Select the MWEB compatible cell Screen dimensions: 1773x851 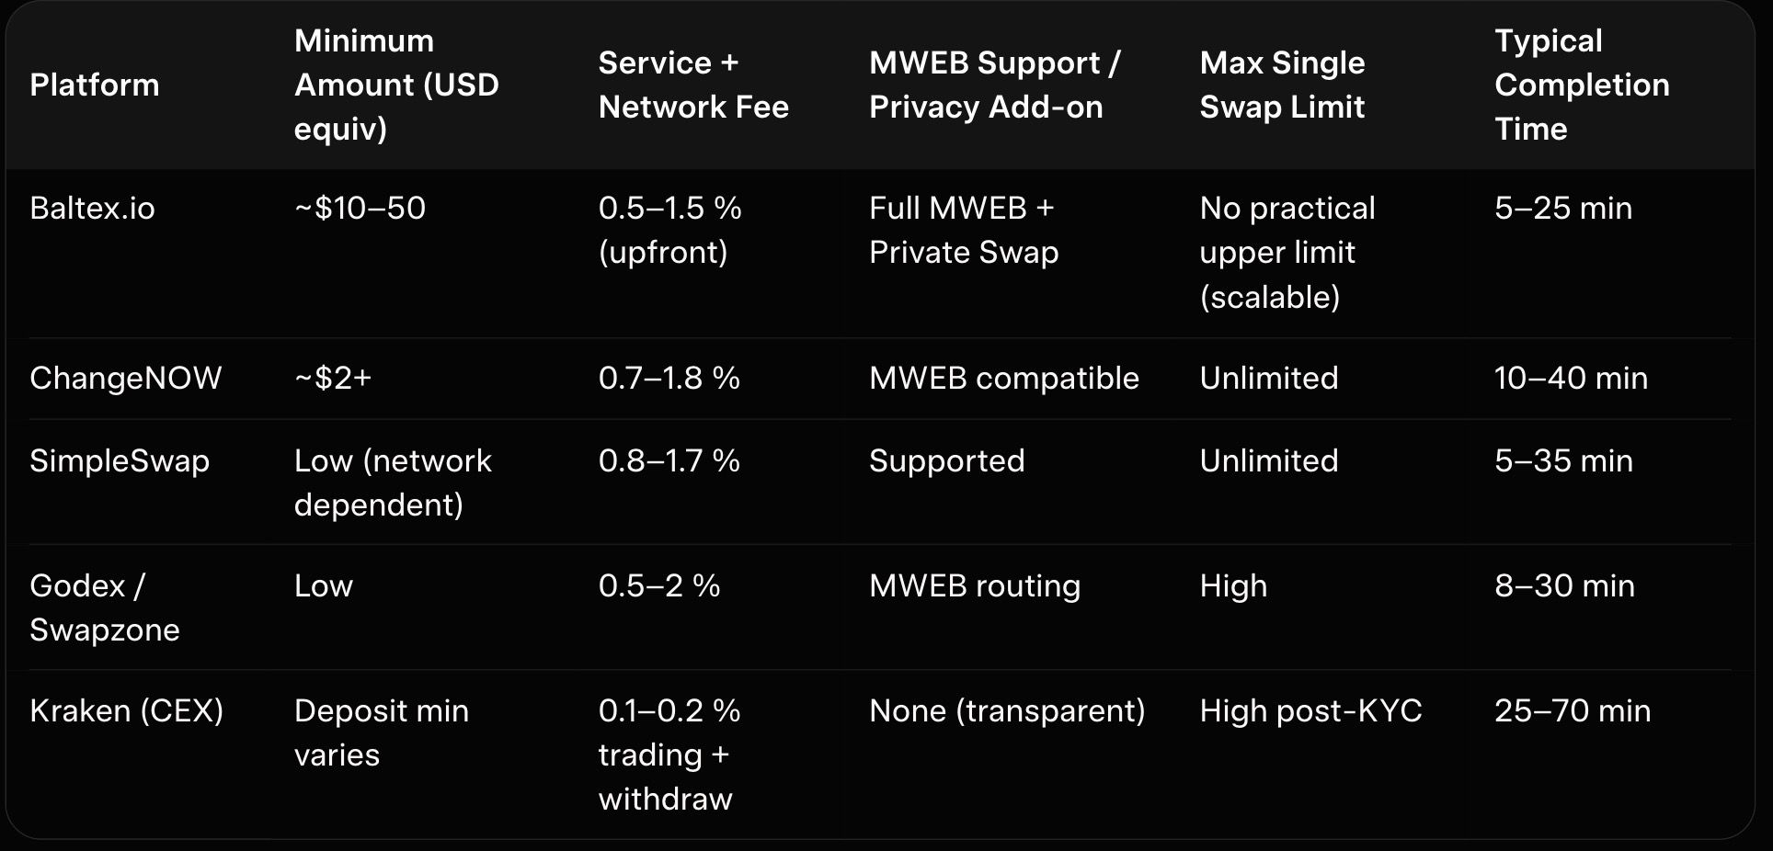click(x=1003, y=379)
